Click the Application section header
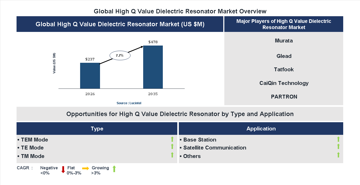The width and height of the screenshot is (360, 185). point(261,128)
